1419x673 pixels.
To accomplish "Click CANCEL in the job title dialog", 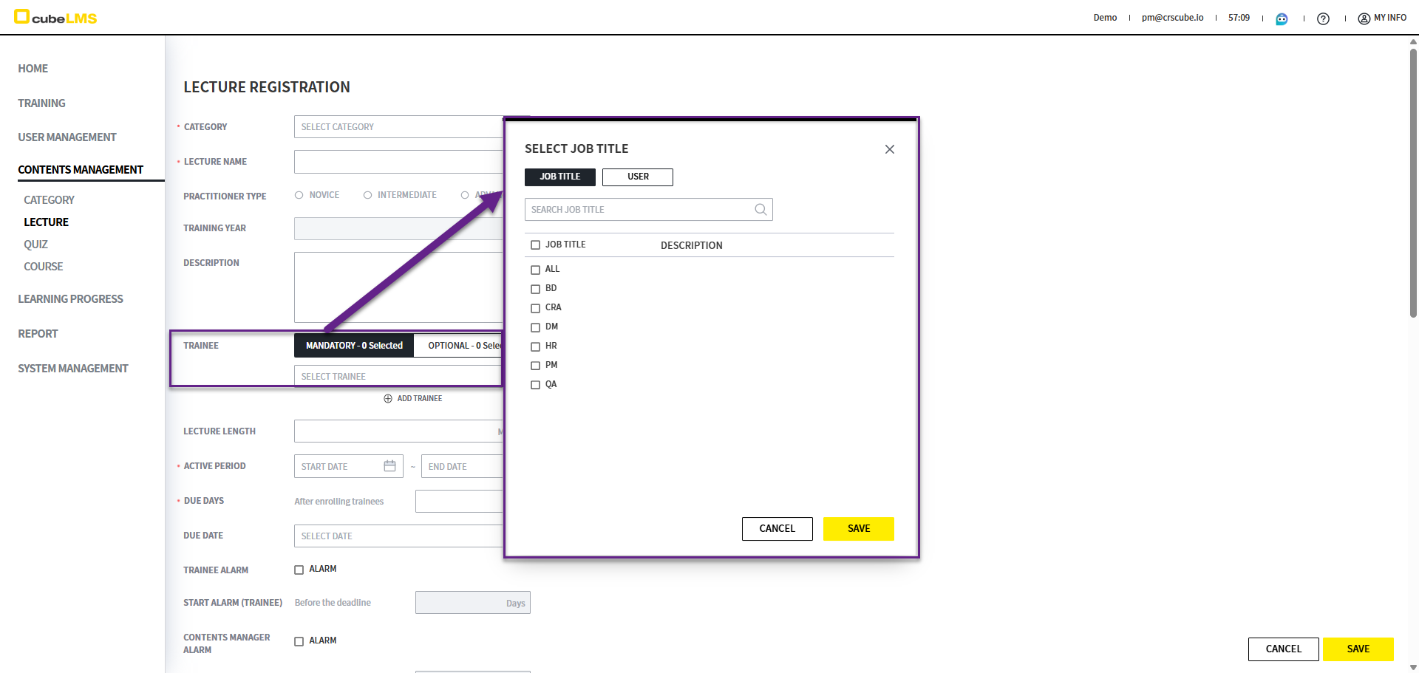I will pyautogui.click(x=777, y=529).
